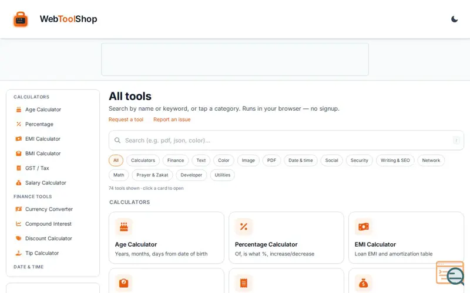The height and width of the screenshot is (293, 470).
Task: Click the BMI Calculator scale icon in sidebar
Action: [19, 154]
